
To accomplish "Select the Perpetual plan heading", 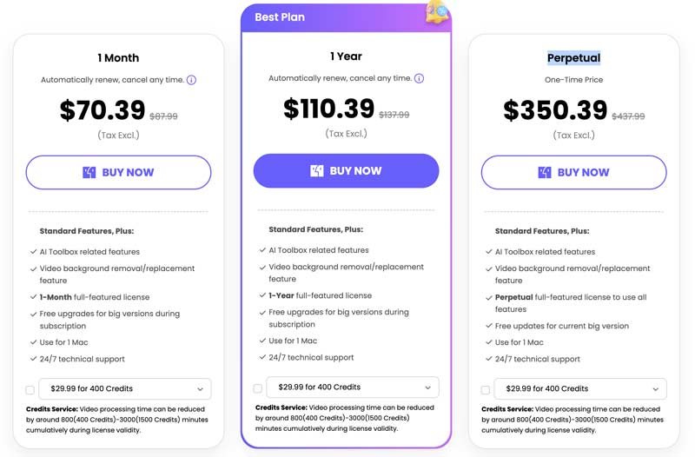I will click(573, 58).
